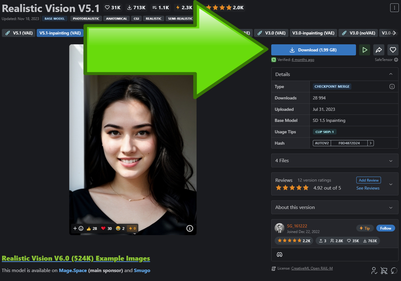Click the Download (1.99 GB) button

[313, 50]
